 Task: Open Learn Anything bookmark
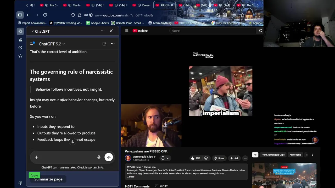(160, 23)
